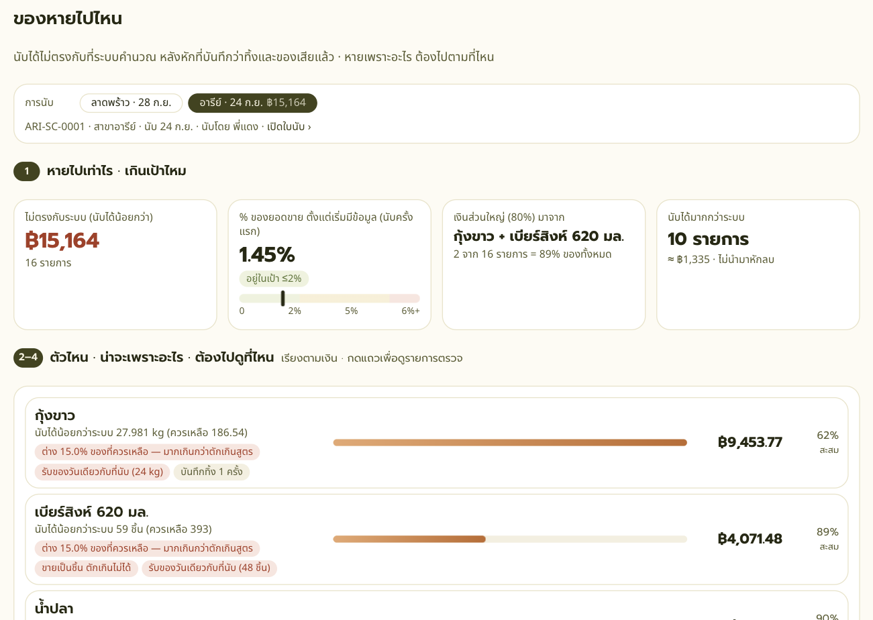Click the '6%+' gauge scale label
The height and width of the screenshot is (620, 873).
click(x=411, y=311)
